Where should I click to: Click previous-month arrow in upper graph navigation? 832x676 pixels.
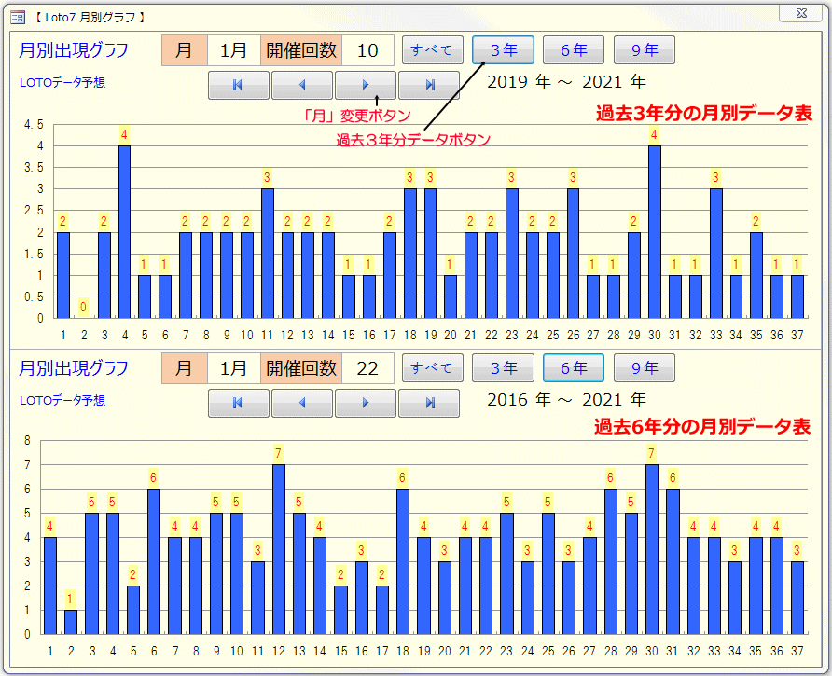tap(302, 85)
